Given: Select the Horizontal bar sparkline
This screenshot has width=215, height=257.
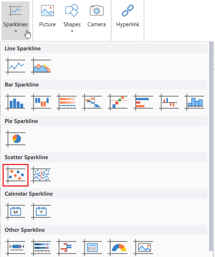Looking at the screenshot, I should point(143,102).
